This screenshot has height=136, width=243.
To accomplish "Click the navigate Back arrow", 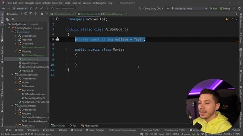I will [x=3, y=8].
